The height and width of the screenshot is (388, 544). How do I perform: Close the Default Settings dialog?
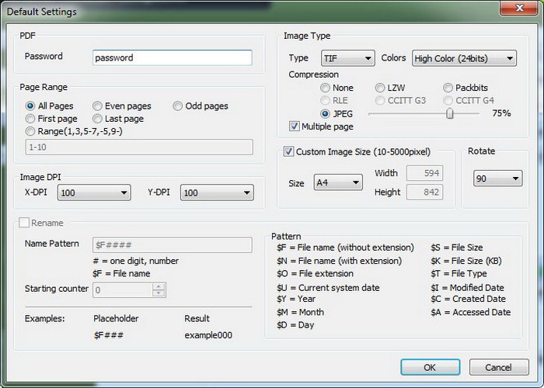pos(519,8)
